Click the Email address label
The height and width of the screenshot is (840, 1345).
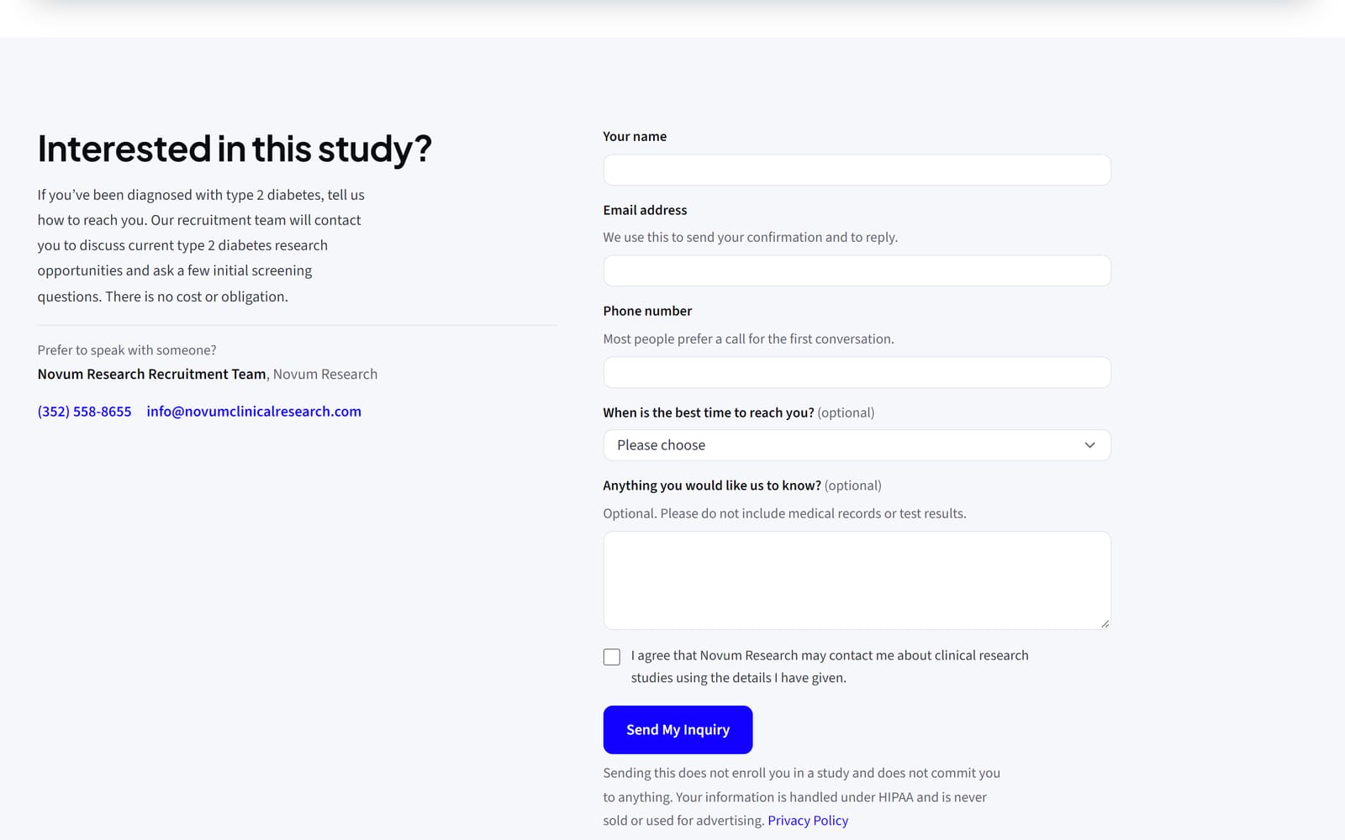[x=645, y=210]
